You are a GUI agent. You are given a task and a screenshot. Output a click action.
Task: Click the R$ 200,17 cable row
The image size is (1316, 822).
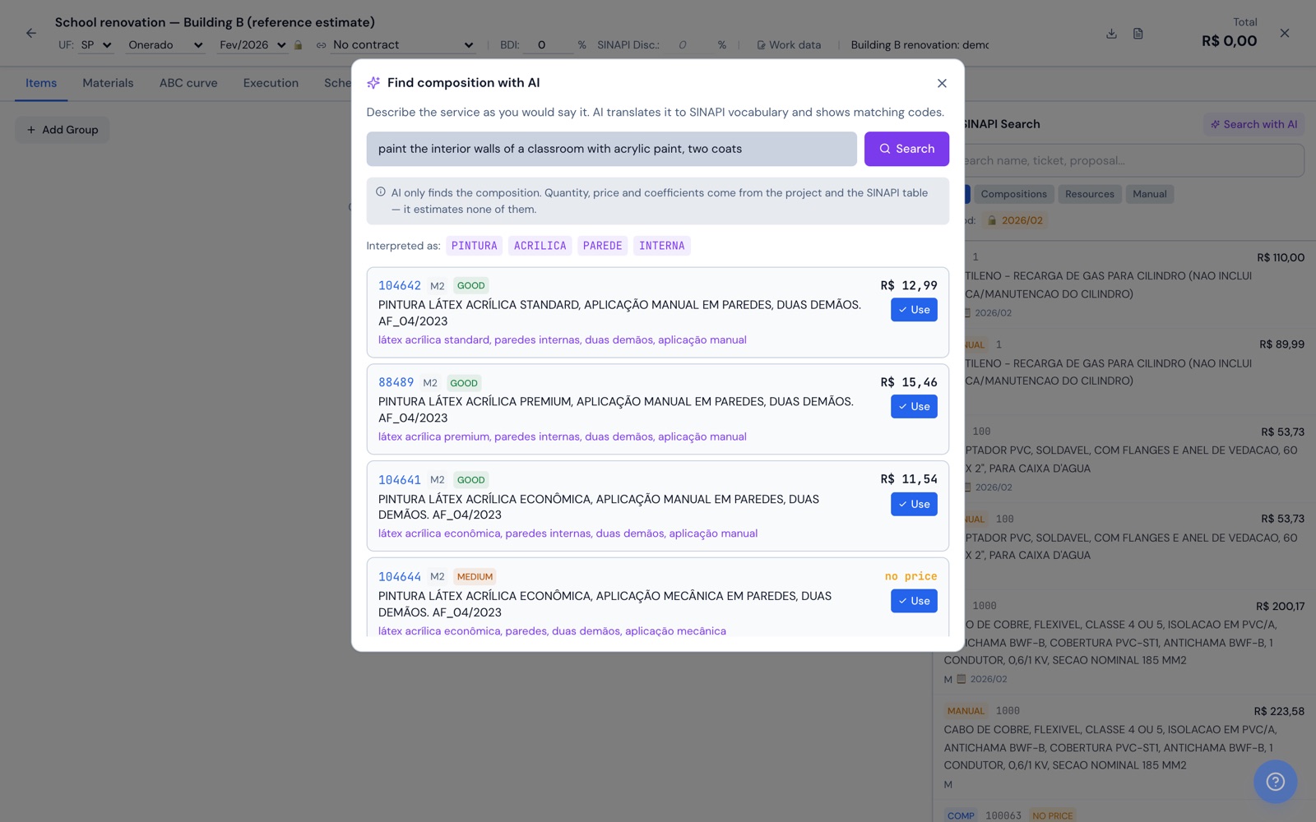pos(1124,642)
